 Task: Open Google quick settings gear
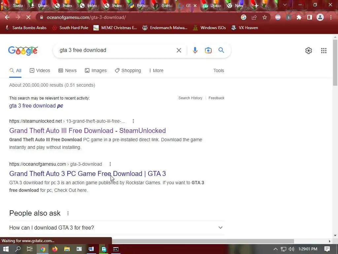[x=309, y=51]
